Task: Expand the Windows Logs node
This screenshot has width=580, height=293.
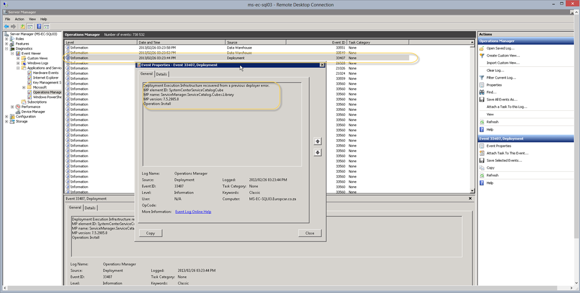Action: tap(18, 63)
